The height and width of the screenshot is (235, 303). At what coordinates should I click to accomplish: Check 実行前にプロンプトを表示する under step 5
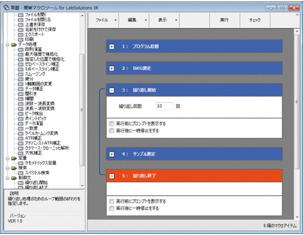pyautogui.click(x=112, y=201)
